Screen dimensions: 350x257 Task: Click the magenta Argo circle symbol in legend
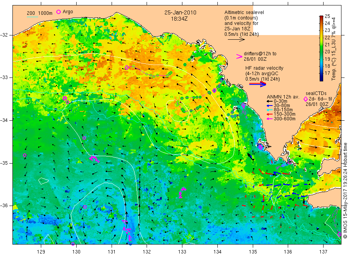coord(58,12)
